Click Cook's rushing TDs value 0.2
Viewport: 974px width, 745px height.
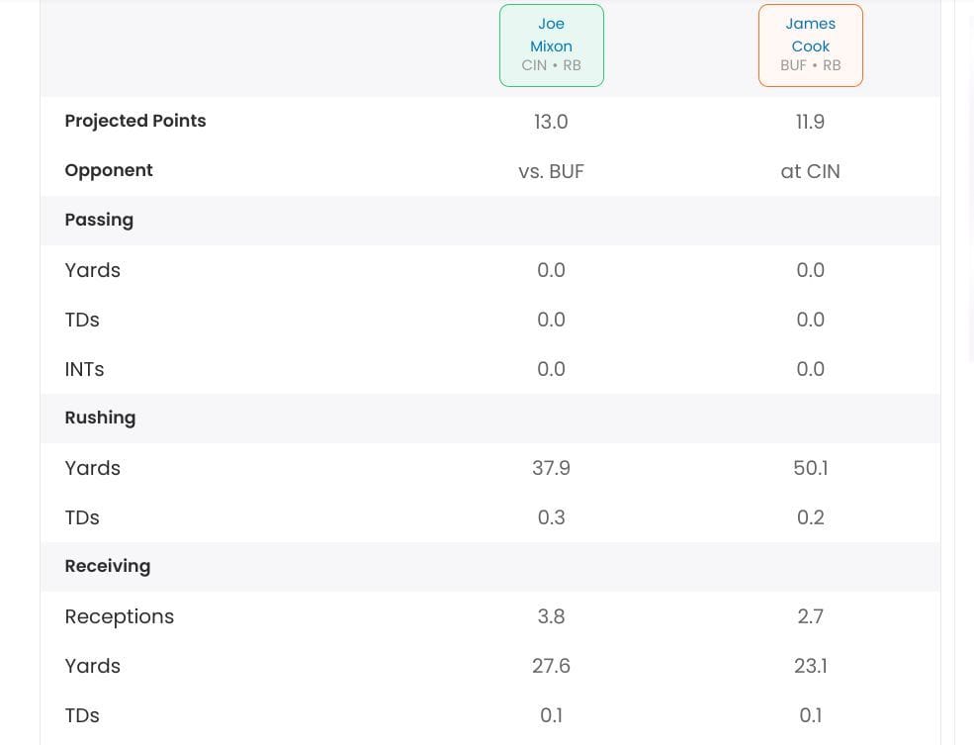pyautogui.click(x=810, y=517)
